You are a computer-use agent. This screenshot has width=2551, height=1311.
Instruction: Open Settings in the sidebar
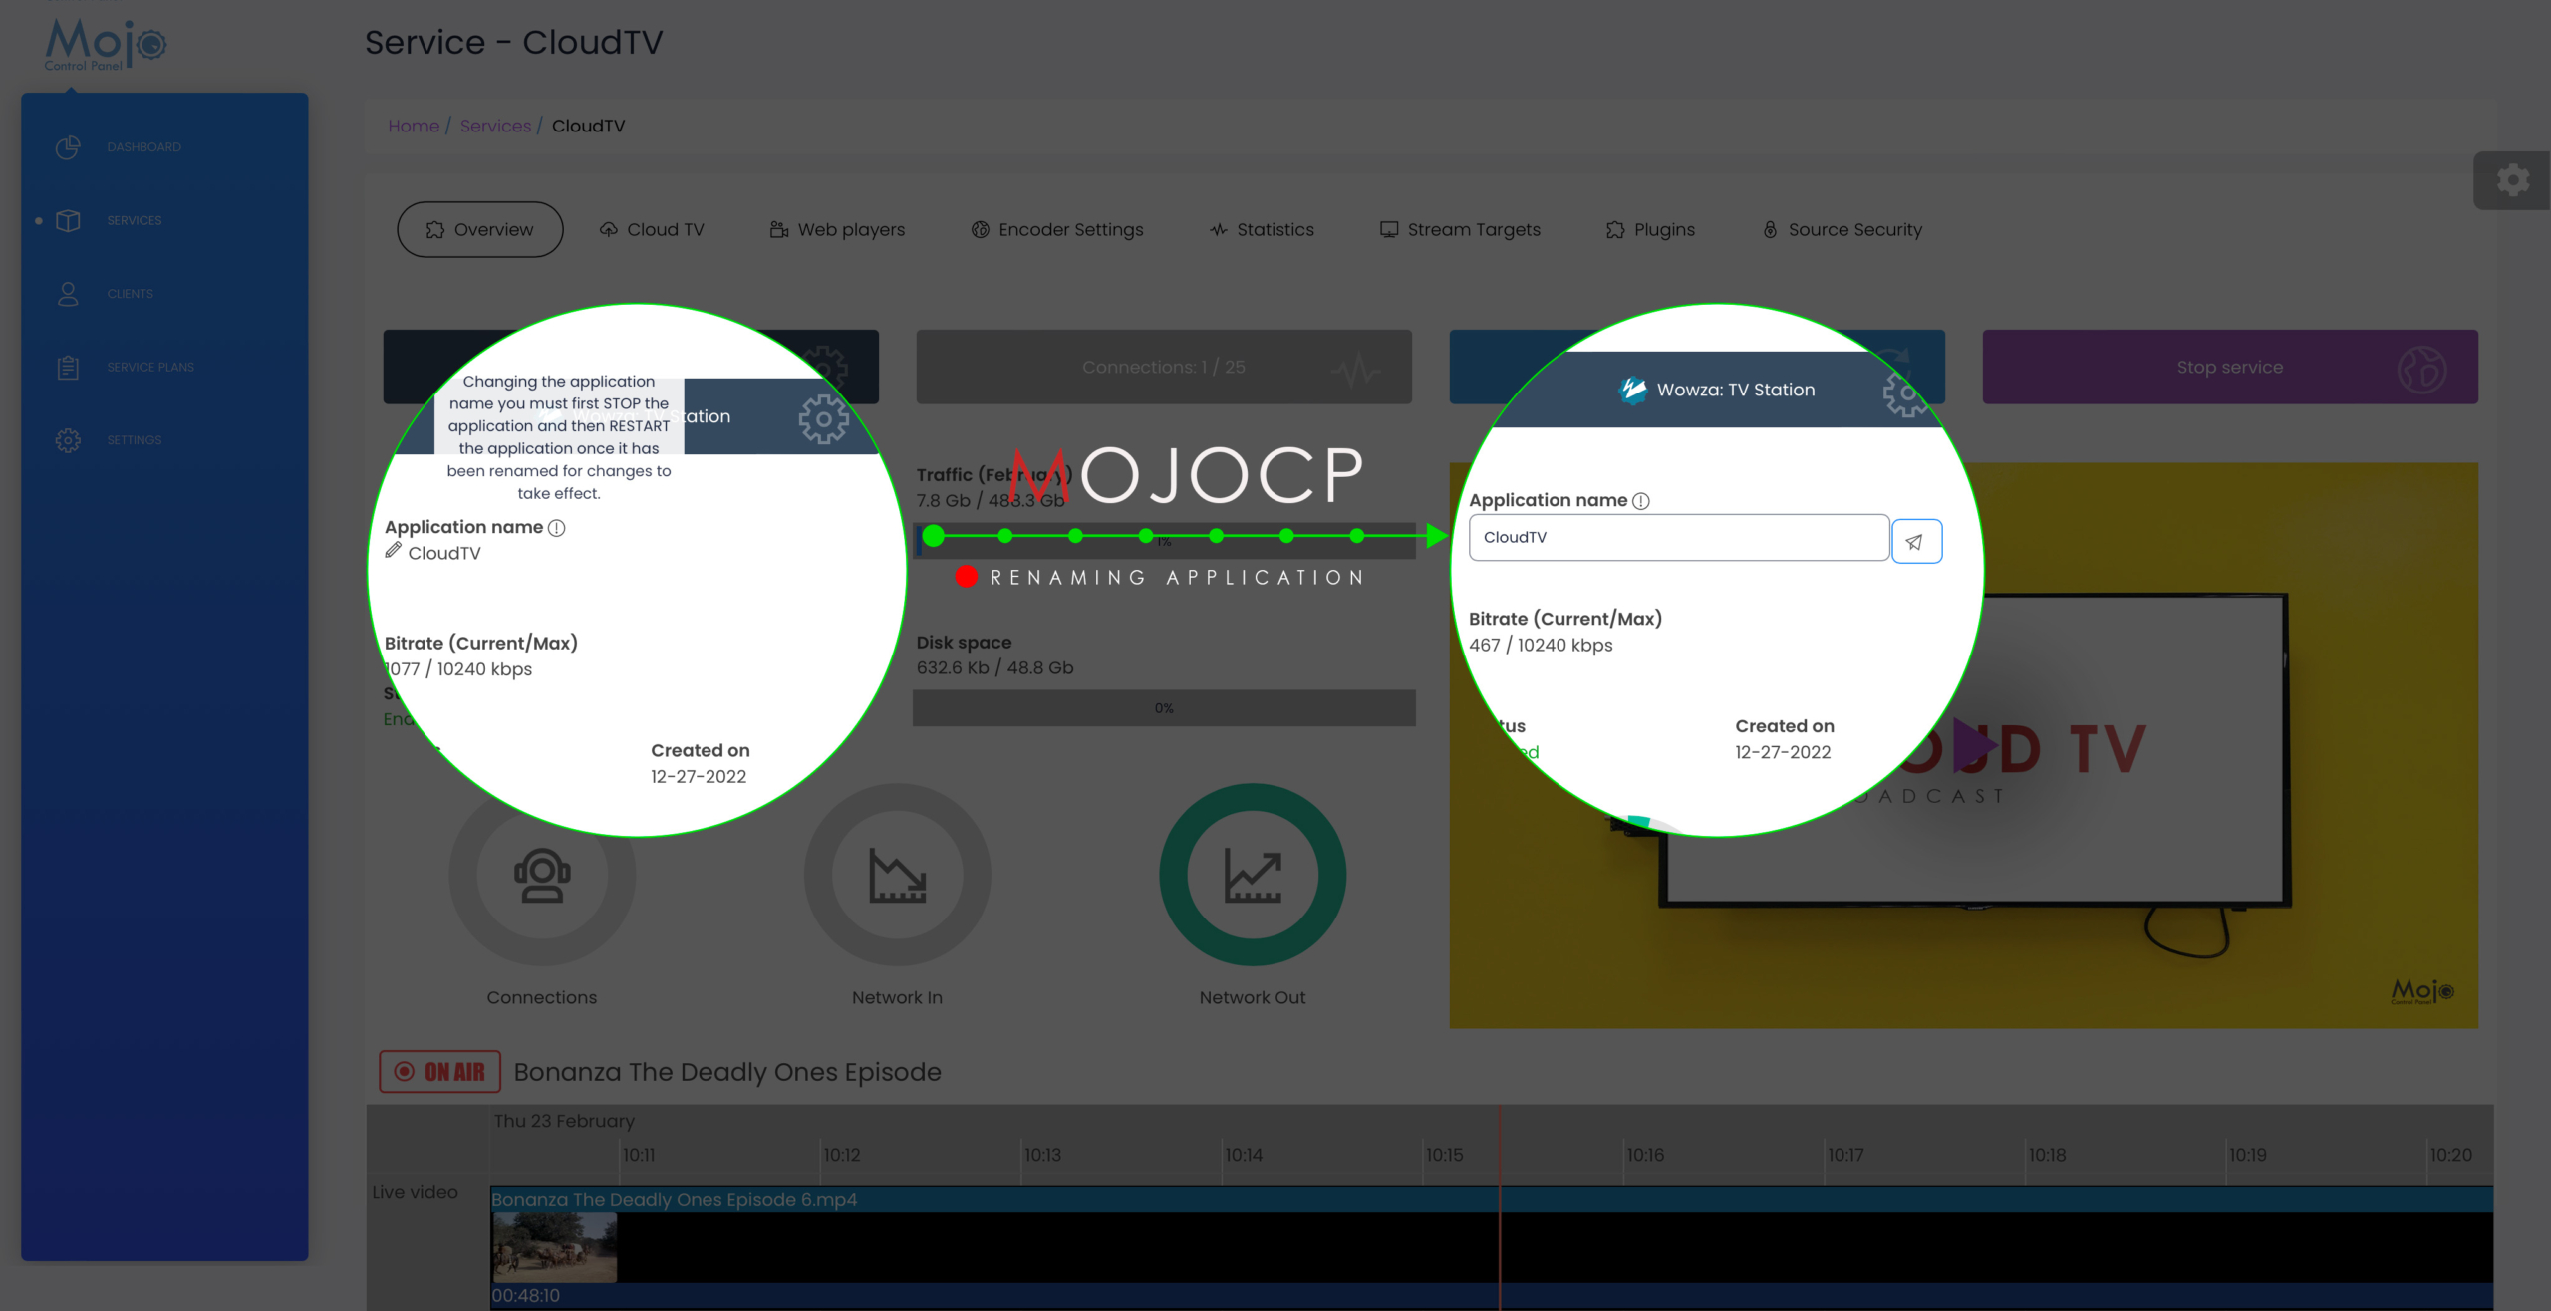pos(134,440)
